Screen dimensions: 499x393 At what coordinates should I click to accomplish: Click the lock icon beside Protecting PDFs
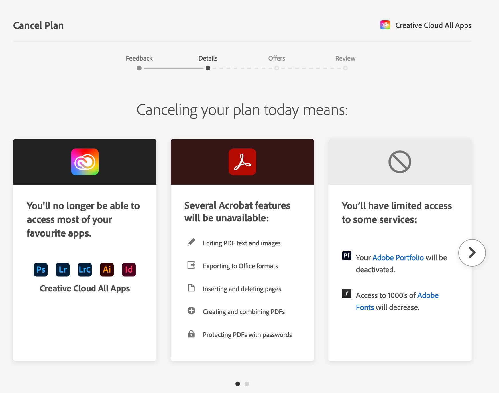pyautogui.click(x=191, y=334)
